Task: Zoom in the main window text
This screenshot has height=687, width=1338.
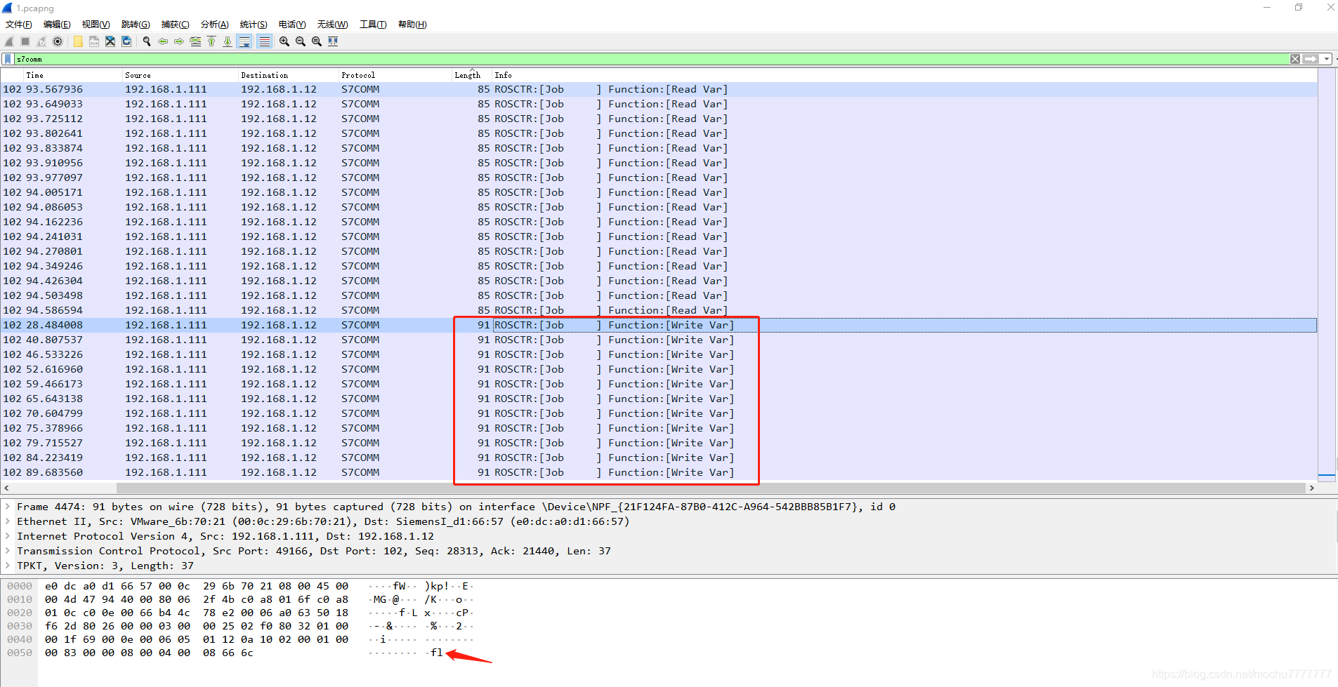Action: (x=284, y=41)
